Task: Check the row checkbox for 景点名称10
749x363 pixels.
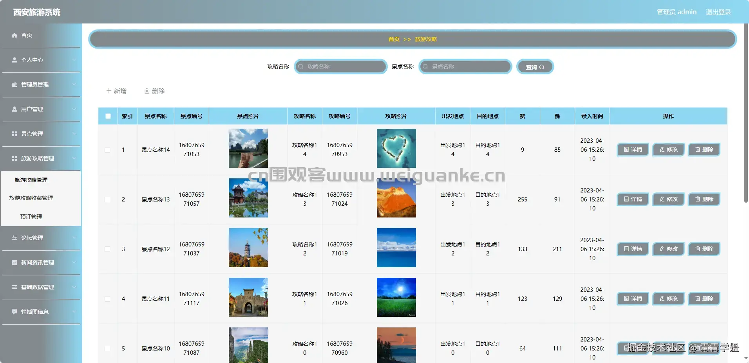Action: coord(107,349)
